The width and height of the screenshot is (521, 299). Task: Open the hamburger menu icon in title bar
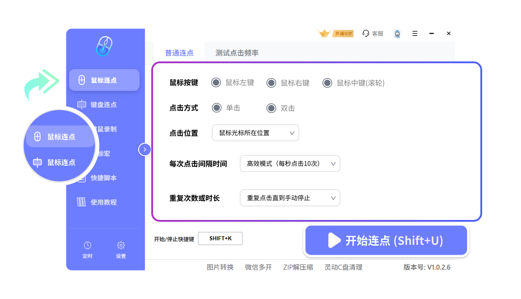tap(415, 33)
